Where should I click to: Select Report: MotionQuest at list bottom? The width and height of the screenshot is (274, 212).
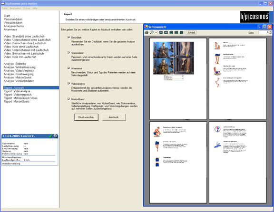point(17,101)
